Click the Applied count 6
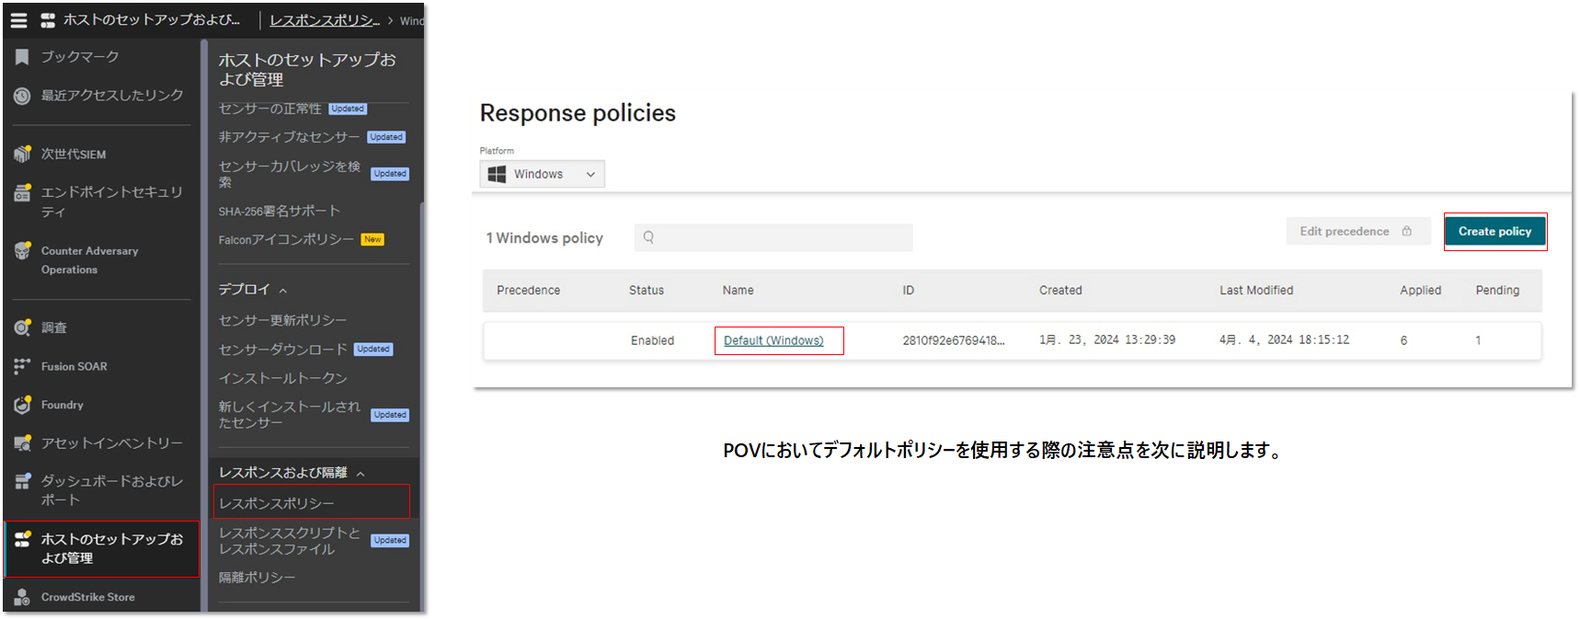The height and width of the screenshot is (620, 1580). tap(1403, 340)
